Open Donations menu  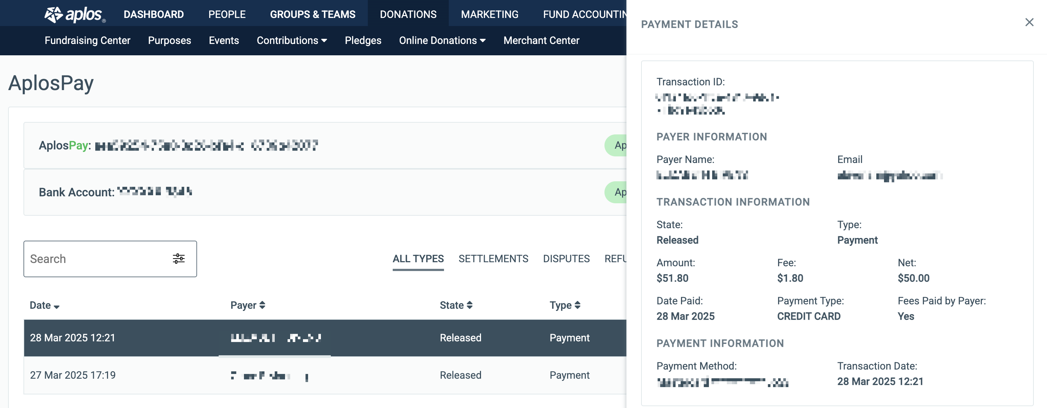pyautogui.click(x=408, y=14)
